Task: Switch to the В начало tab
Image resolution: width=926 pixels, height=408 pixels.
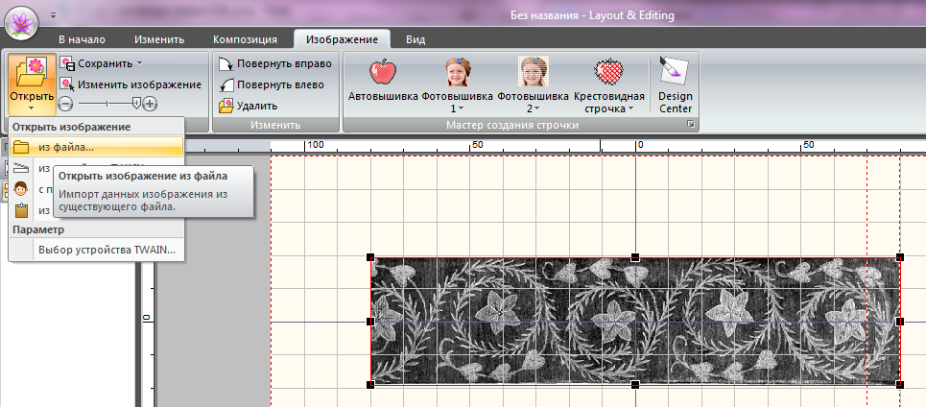Action: (82, 39)
